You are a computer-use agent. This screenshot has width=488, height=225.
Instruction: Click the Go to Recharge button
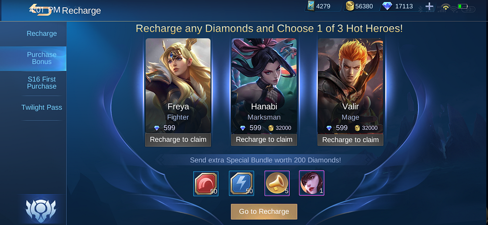pyautogui.click(x=264, y=212)
